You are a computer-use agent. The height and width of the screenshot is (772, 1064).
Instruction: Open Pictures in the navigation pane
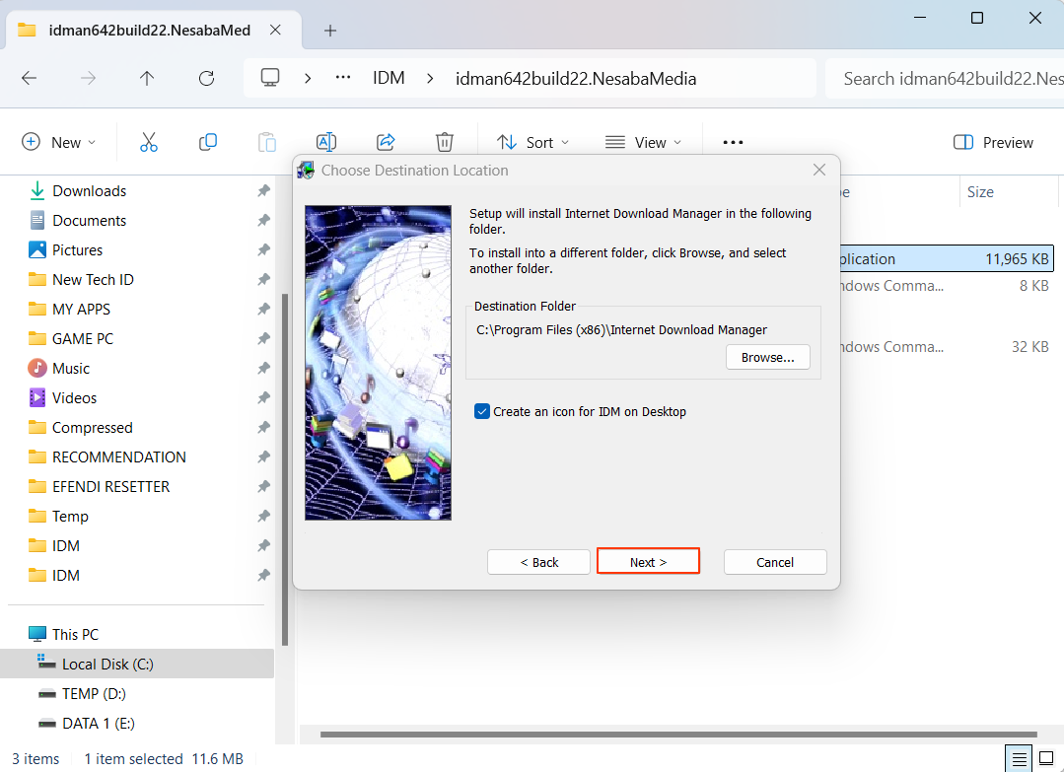click(x=77, y=250)
